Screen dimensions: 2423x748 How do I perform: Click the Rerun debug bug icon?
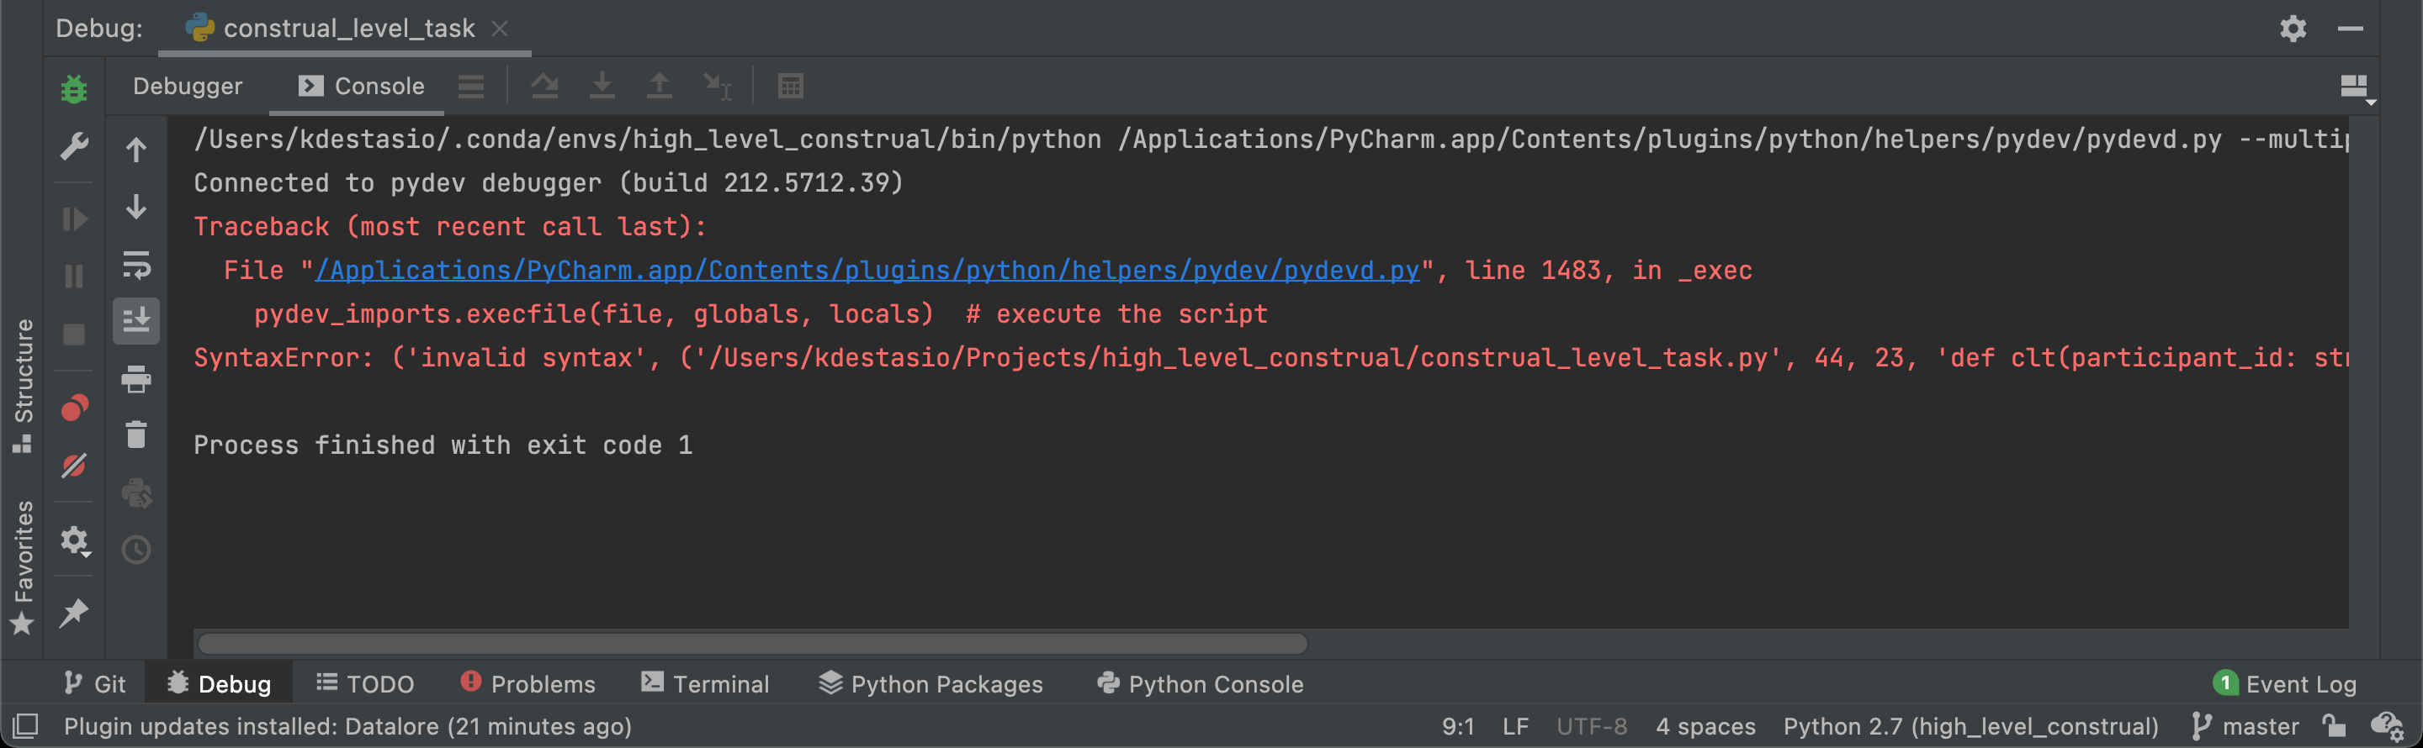pos(73,88)
